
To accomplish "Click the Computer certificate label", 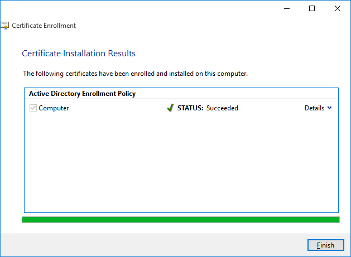I will click(54, 108).
